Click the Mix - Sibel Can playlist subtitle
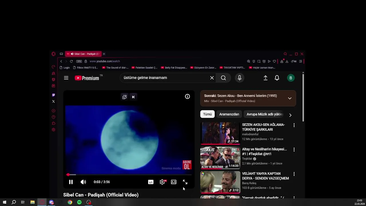366x206 pixels. pos(230,101)
